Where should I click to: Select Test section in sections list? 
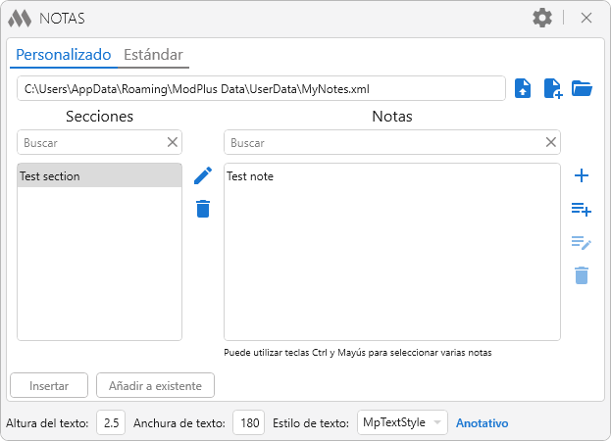pos(99,176)
